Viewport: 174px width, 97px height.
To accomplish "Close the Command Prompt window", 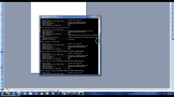I will (x=98, y=17).
